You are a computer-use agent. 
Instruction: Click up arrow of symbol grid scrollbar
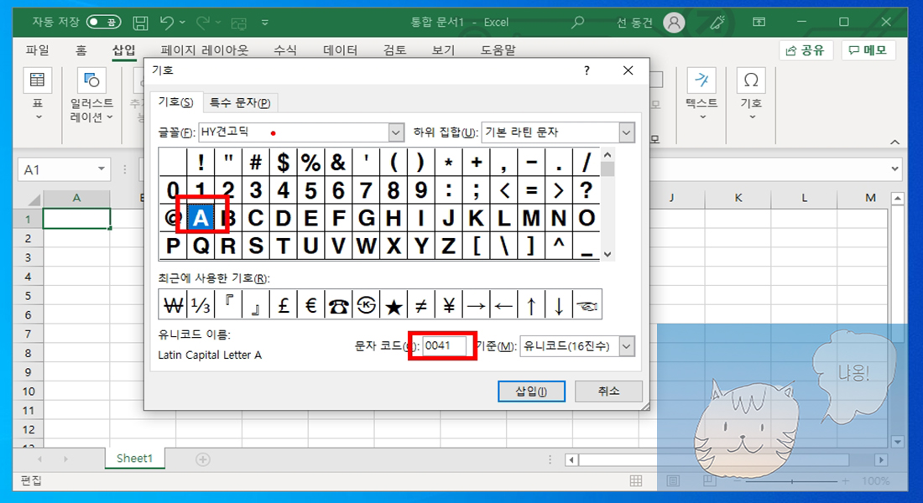(x=608, y=155)
